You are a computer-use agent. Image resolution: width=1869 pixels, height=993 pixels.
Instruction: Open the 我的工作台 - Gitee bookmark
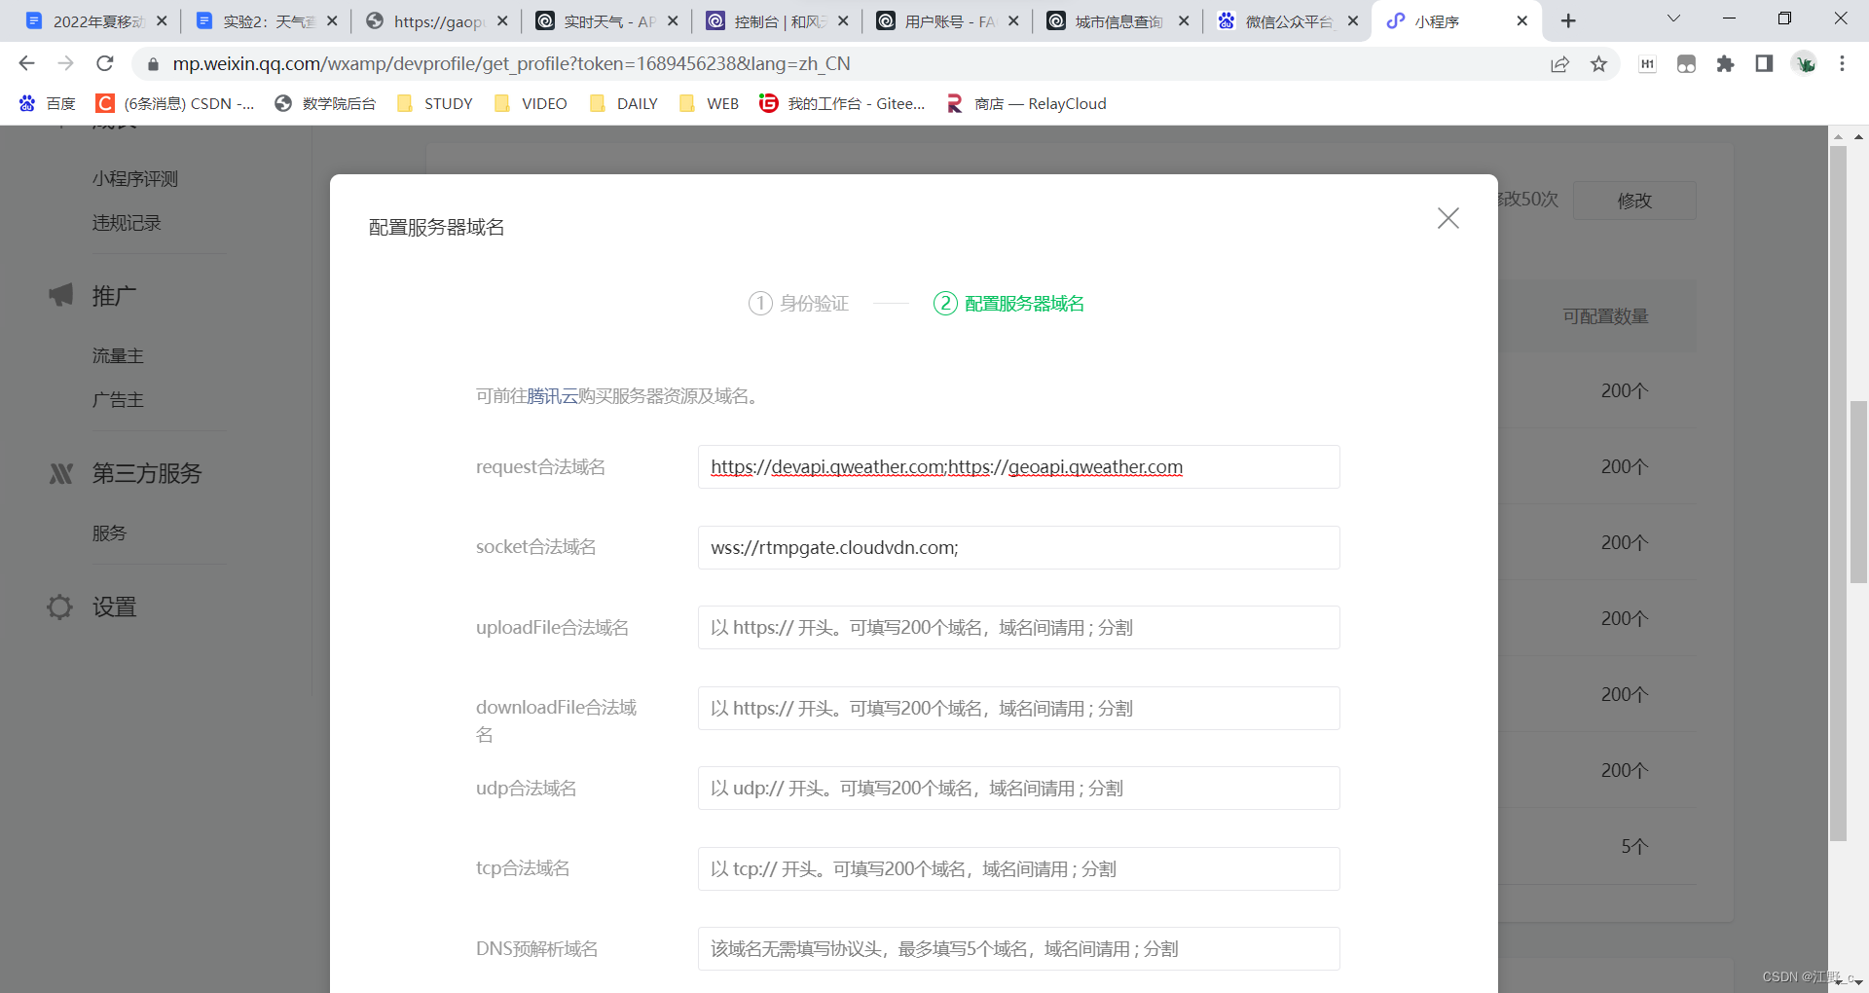point(842,103)
